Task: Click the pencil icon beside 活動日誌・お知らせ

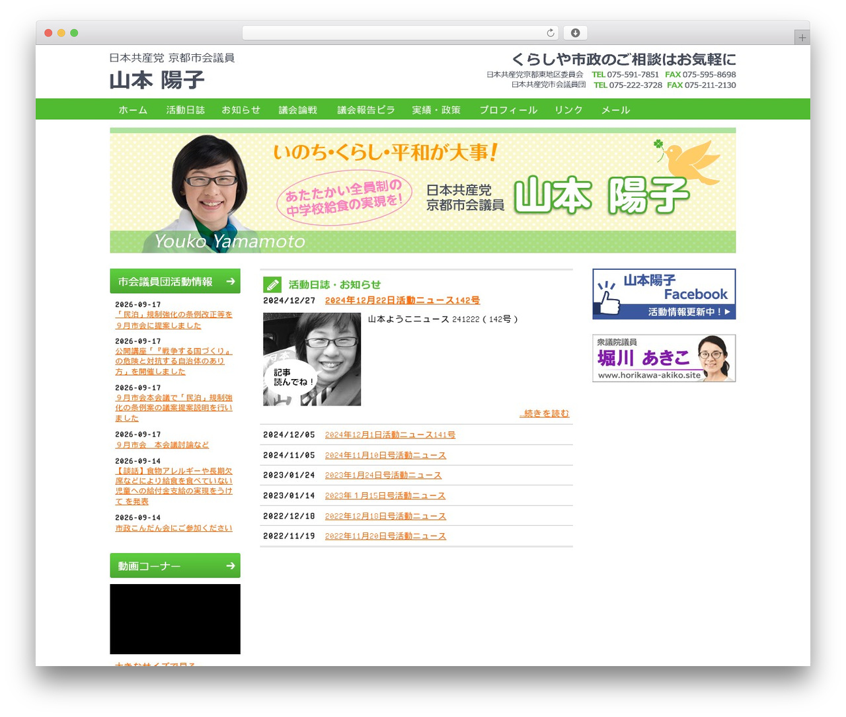Action: (x=272, y=284)
